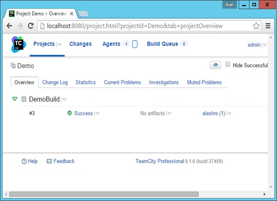Collapse the DemoBuild green triangle
This screenshot has width=277, height=201.
(x=15, y=99)
